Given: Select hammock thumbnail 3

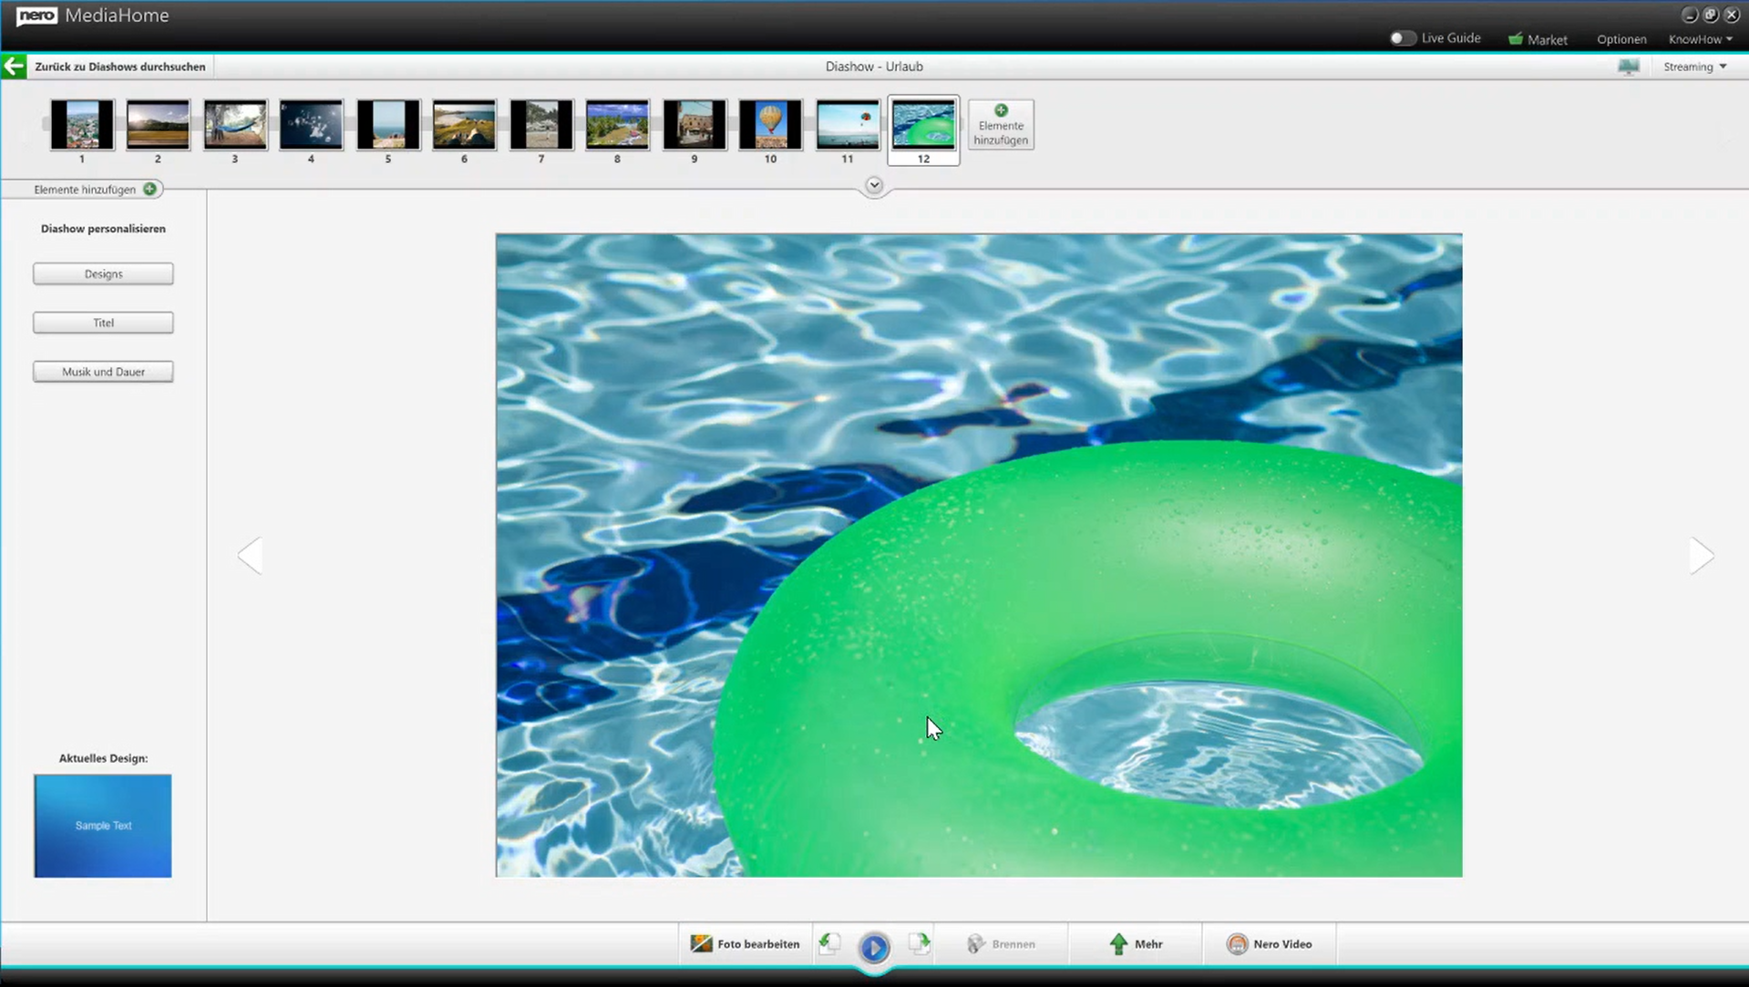Looking at the screenshot, I should [x=235, y=124].
